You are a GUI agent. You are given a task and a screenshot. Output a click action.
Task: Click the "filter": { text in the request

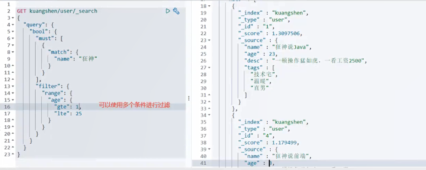[53, 86]
